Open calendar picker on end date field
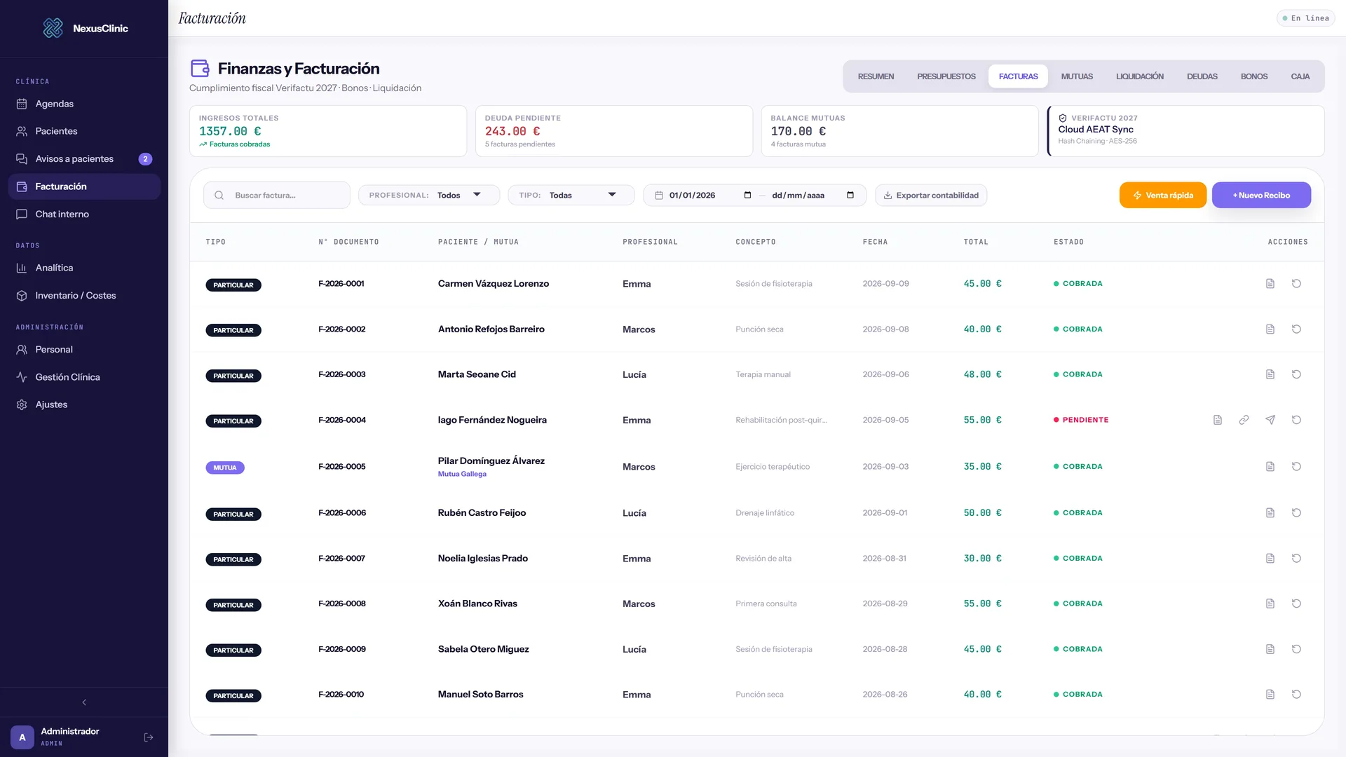This screenshot has width=1346, height=757. pyautogui.click(x=850, y=196)
